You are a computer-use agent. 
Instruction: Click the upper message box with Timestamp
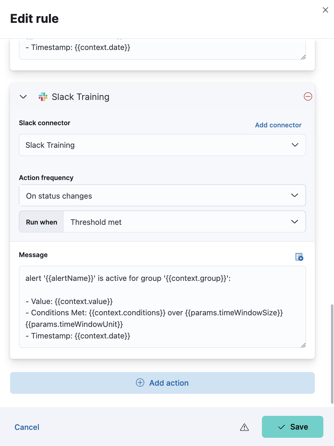(x=162, y=49)
